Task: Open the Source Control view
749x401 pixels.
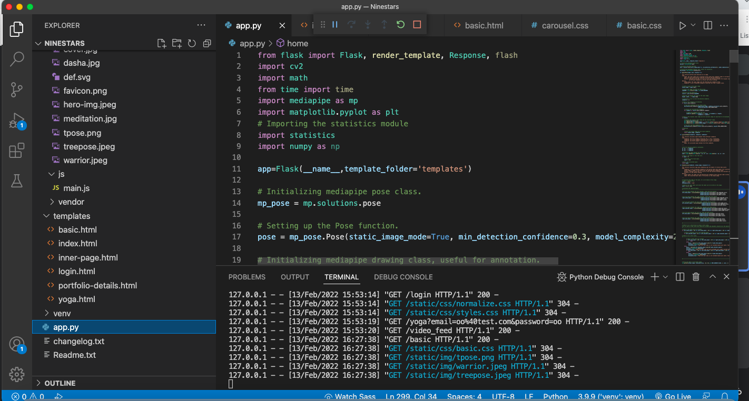Action: click(x=17, y=90)
